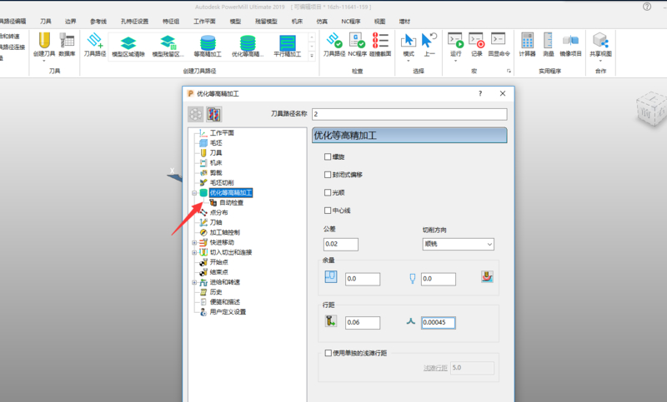This screenshot has height=402, width=667.
Task: Enable the 螺旋 checkbox
Action: click(328, 156)
